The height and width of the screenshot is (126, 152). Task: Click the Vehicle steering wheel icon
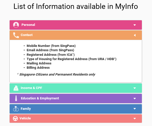click(x=15, y=118)
